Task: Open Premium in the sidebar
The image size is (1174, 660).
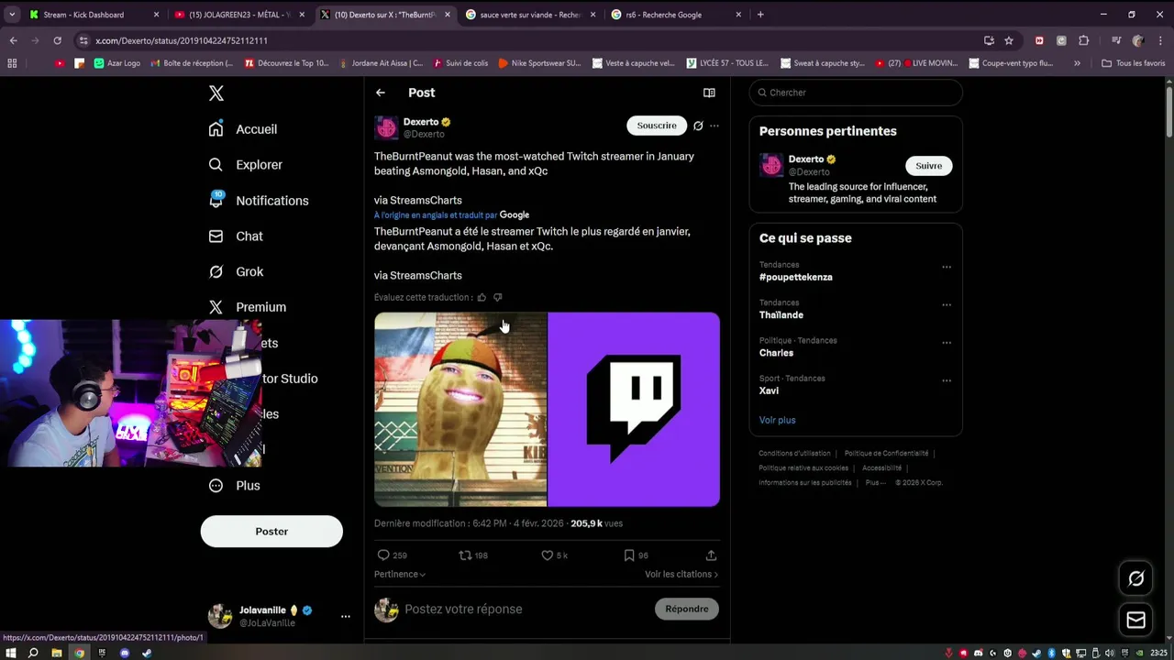Action: [x=248, y=307]
